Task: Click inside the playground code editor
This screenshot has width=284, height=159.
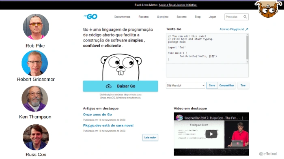Action: pyautogui.click(x=206, y=48)
